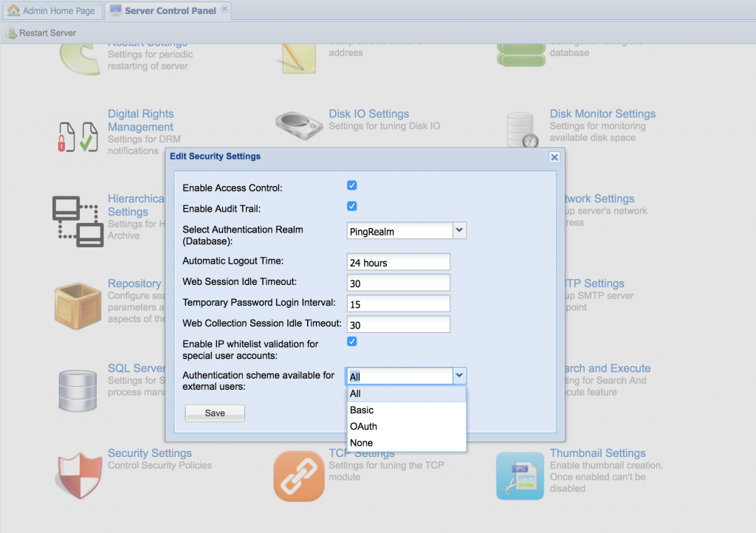The image size is (756, 533).
Task: Click the Web Collection Session Idle Timeout field
Action: (398, 324)
